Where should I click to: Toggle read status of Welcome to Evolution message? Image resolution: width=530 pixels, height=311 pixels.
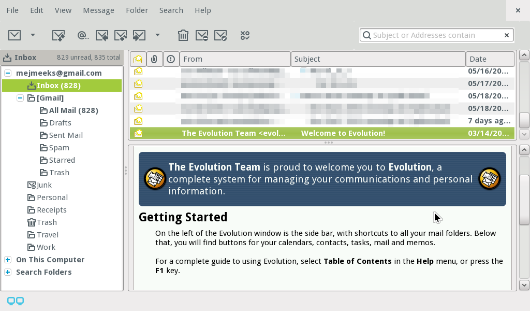point(138,133)
